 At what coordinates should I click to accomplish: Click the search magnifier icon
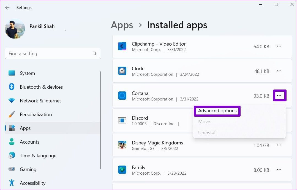pyautogui.click(x=94, y=54)
